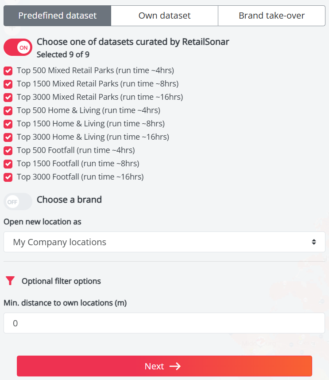The image size is (329, 380).
Task: Click the red funnel filter icon
Action: (10, 281)
